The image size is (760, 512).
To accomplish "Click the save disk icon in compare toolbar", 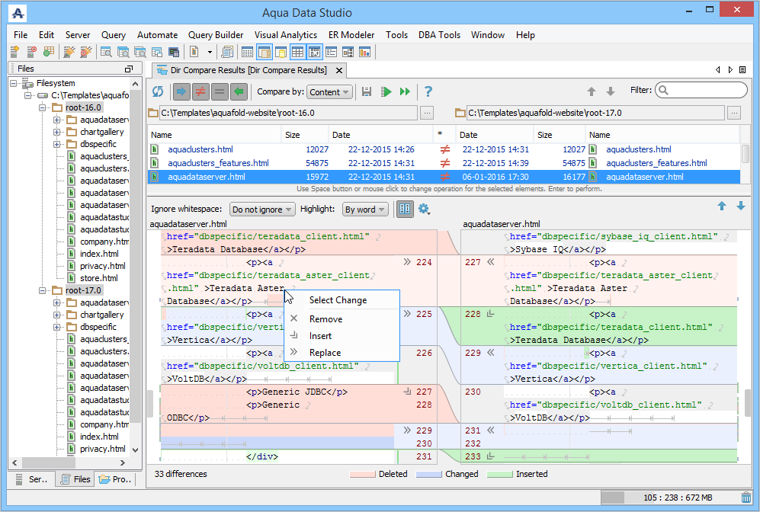I will [367, 91].
